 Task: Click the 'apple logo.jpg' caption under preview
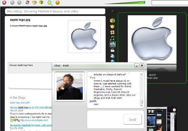(152, 76)
